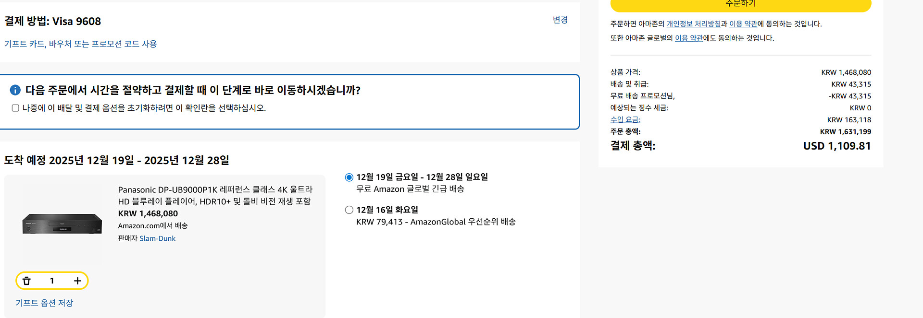Viewport: 923px width, 318px height.
Task: Open the Amazon Global 이용 약관 link
Action: point(689,38)
